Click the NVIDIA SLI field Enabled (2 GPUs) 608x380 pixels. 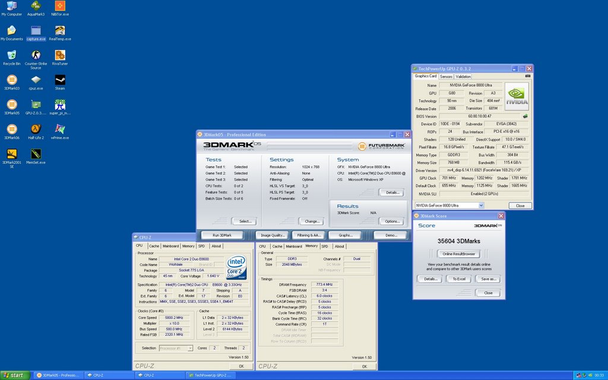(x=484, y=194)
